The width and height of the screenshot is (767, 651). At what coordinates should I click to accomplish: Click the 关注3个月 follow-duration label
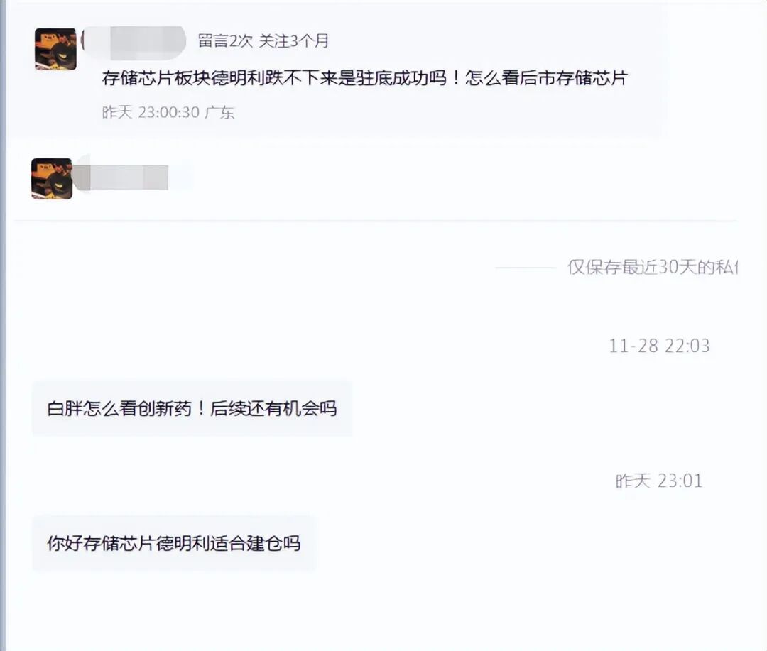click(x=293, y=41)
